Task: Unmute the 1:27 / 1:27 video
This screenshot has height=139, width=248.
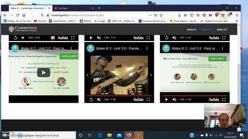Action: tap(174, 38)
